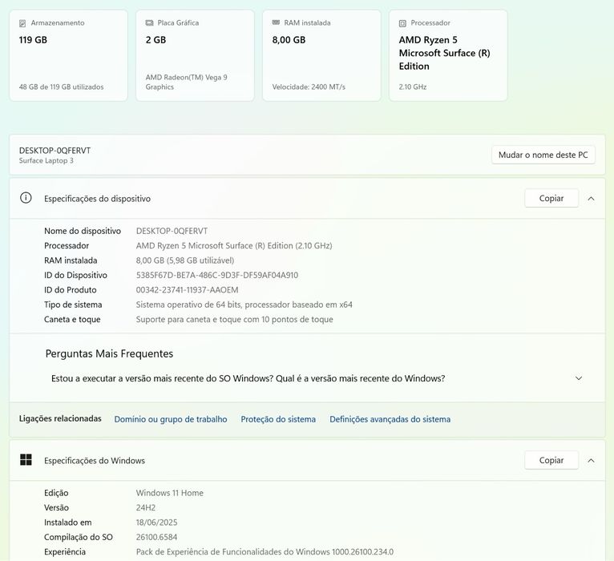Click the processor icon beside Processador
Viewport: 614px width, 561px height.
tap(402, 23)
